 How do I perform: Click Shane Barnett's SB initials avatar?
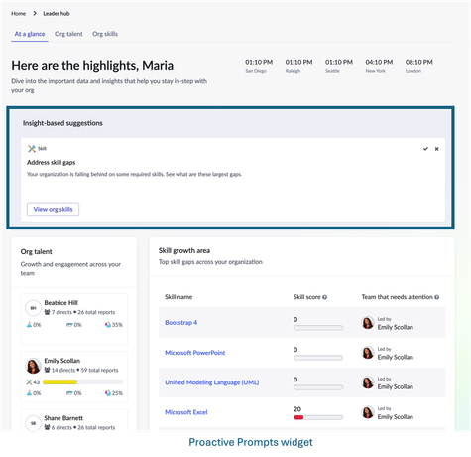(x=33, y=423)
